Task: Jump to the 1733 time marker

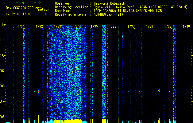Action: [x=58, y=26]
